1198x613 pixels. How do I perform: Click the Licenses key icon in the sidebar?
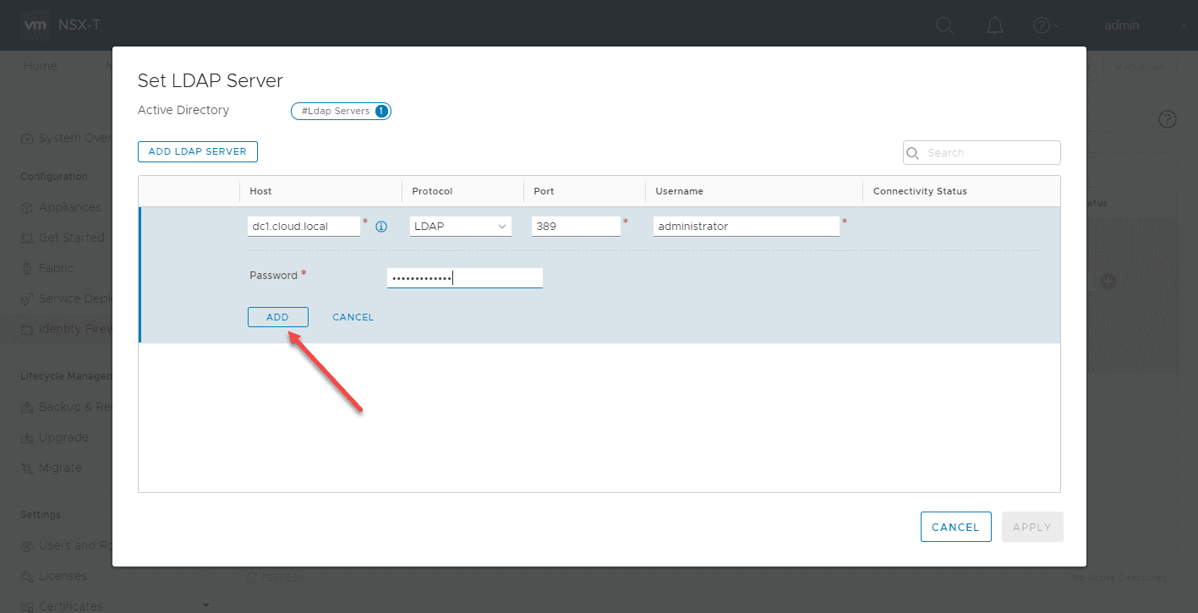28,576
